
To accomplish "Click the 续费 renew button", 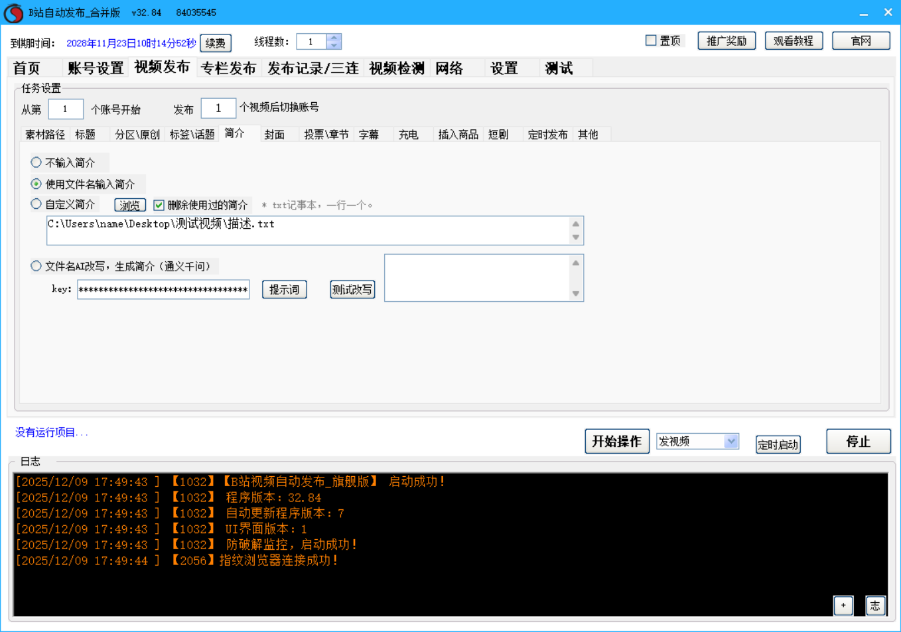I will [216, 43].
